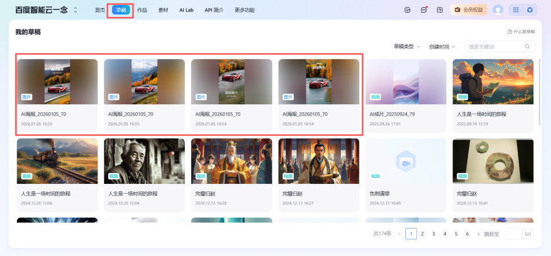Click the 会员权益 button
Image resolution: width=551 pixels, height=256 pixels.
[x=469, y=10]
